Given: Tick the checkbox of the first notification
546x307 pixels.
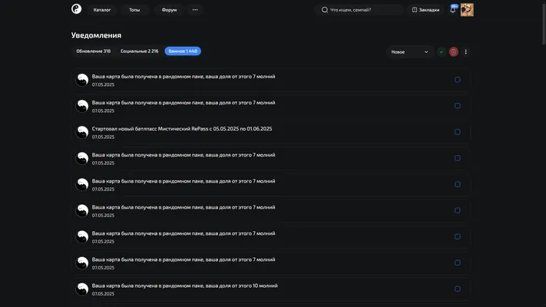Looking at the screenshot, I should pyautogui.click(x=457, y=80).
